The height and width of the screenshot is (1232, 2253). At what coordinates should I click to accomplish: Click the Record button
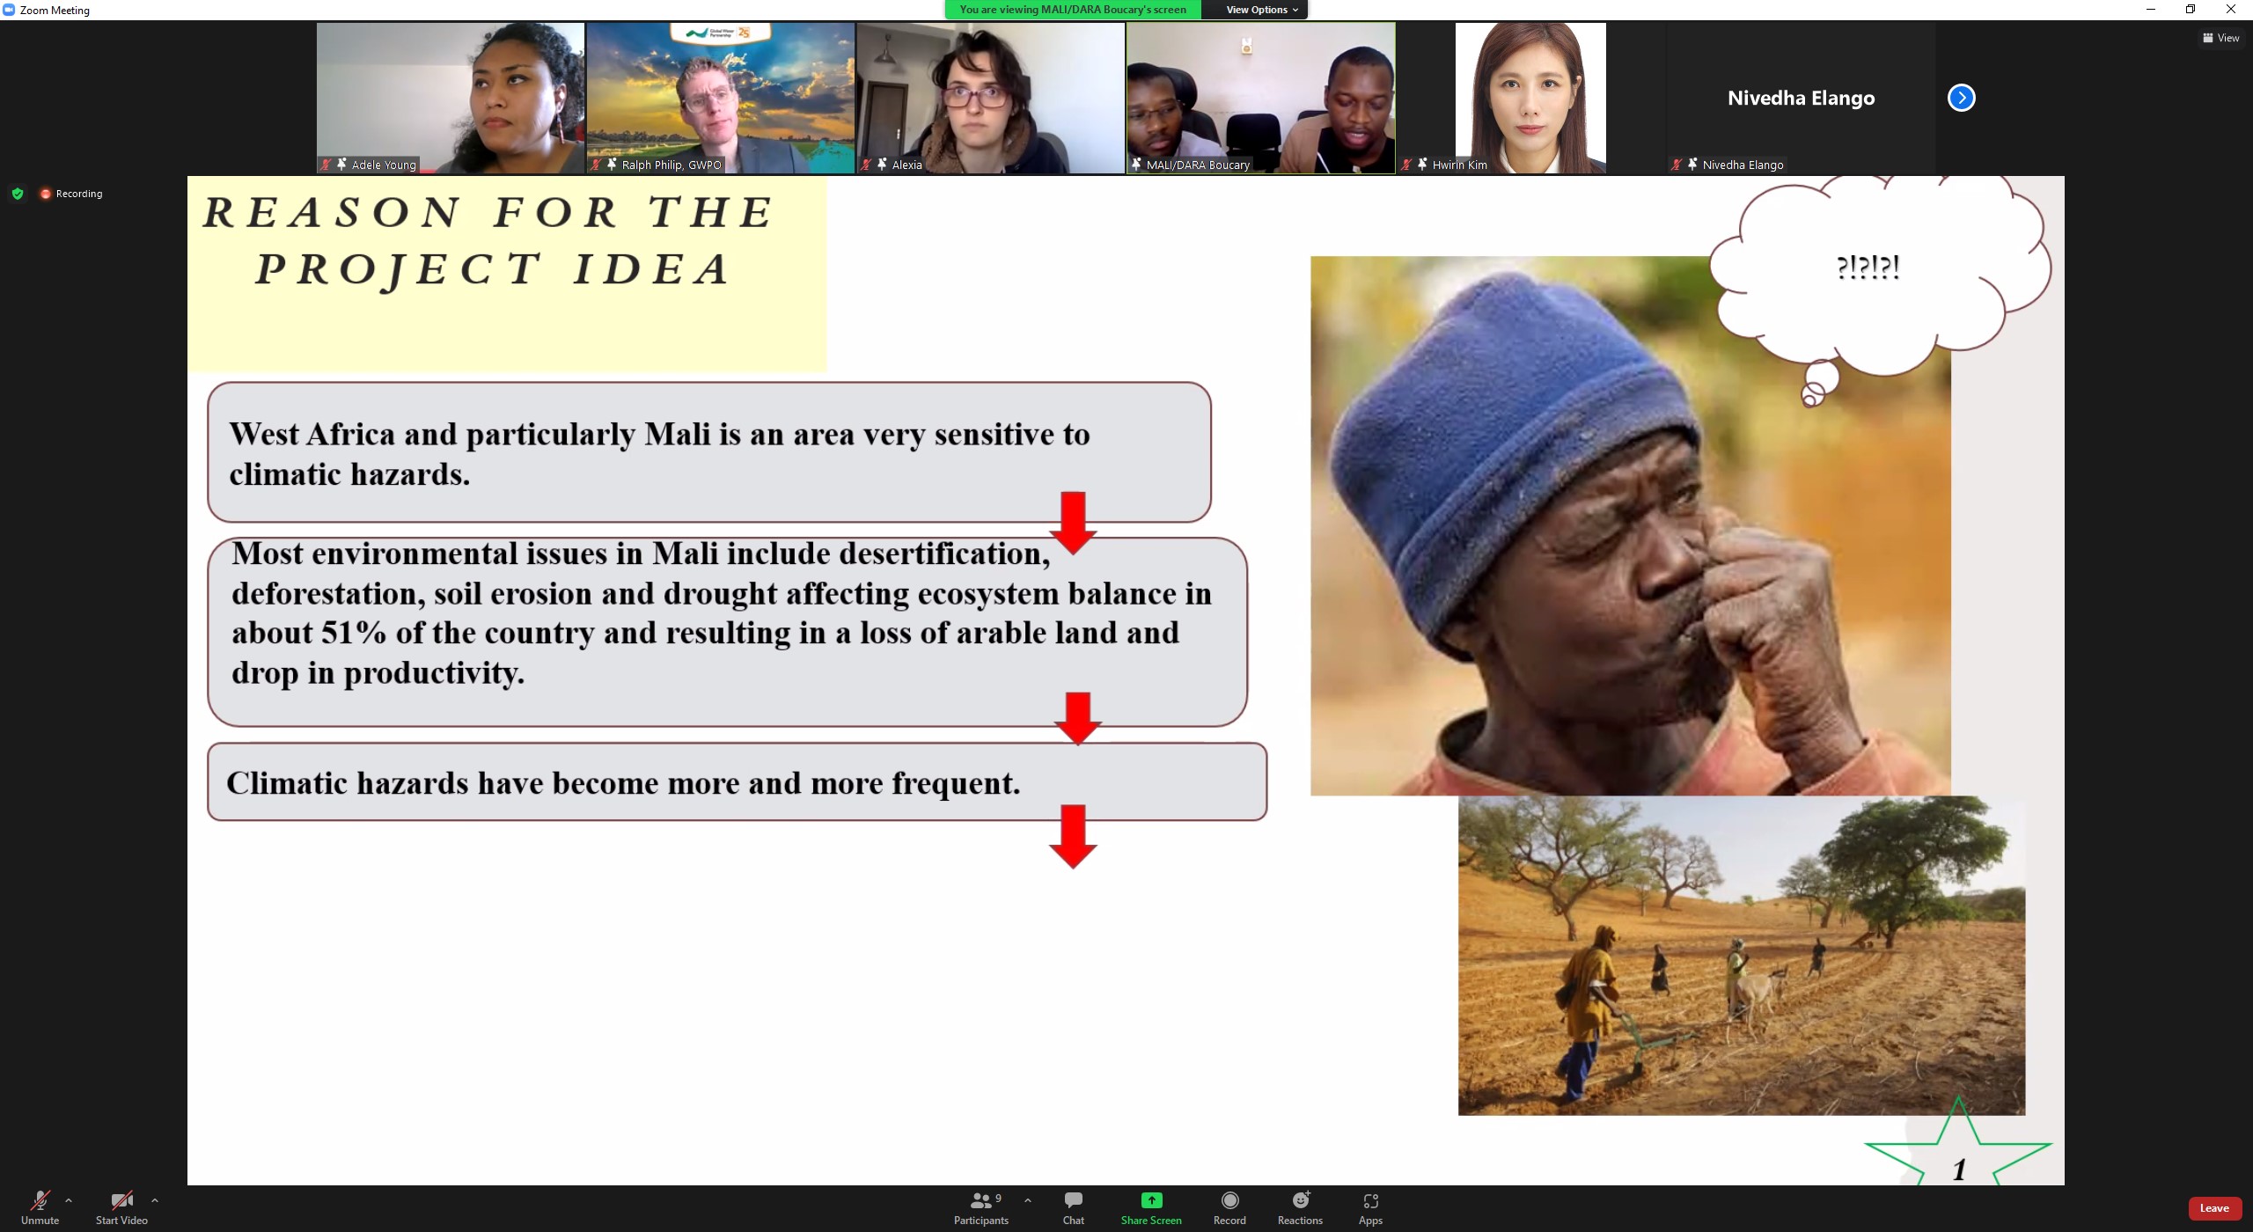click(1229, 1207)
